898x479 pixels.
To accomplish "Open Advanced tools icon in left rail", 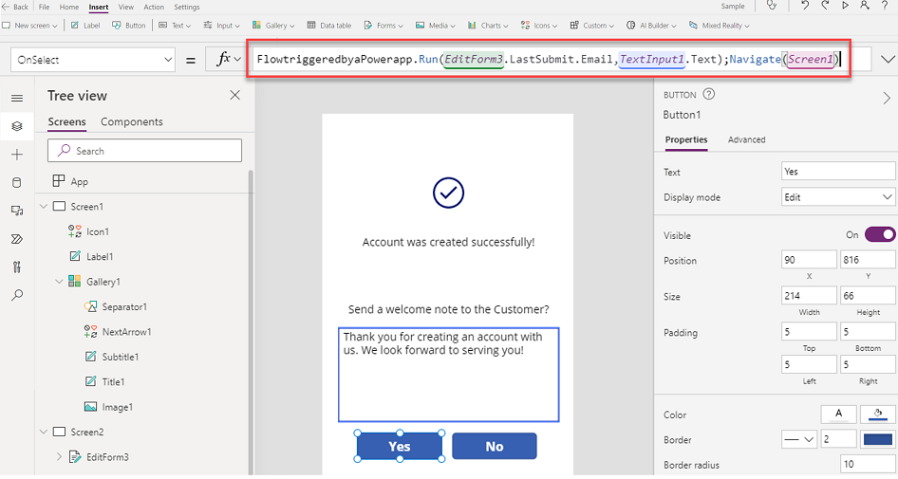I will (x=17, y=267).
